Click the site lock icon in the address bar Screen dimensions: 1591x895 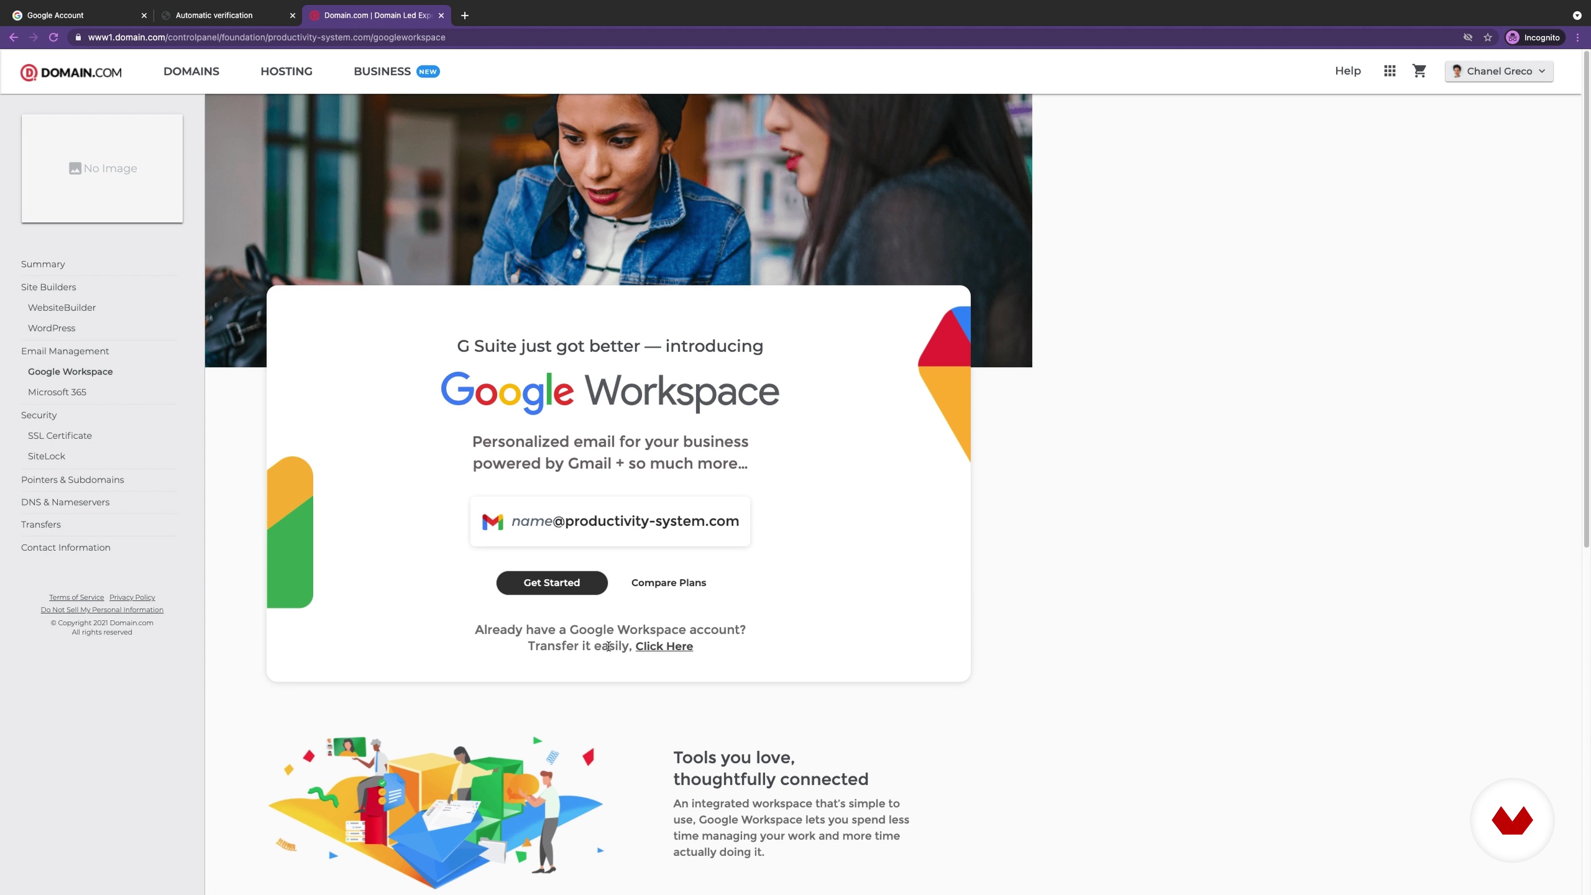pyautogui.click(x=77, y=38)
